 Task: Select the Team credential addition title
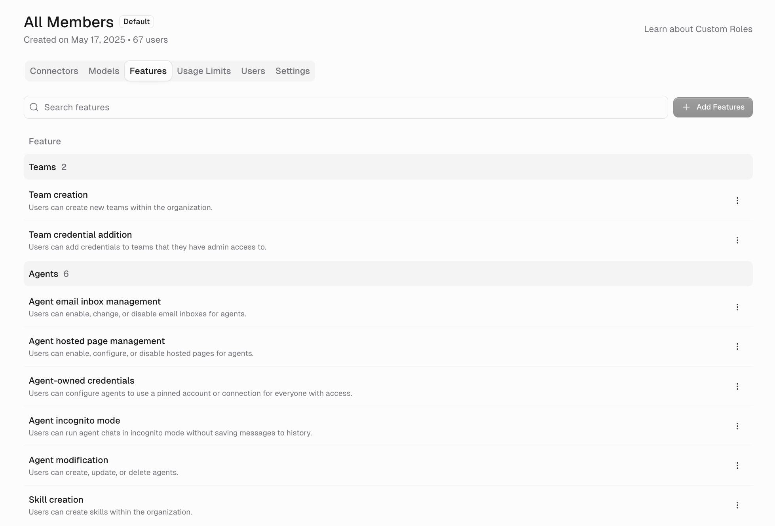(x=80, y=235)
